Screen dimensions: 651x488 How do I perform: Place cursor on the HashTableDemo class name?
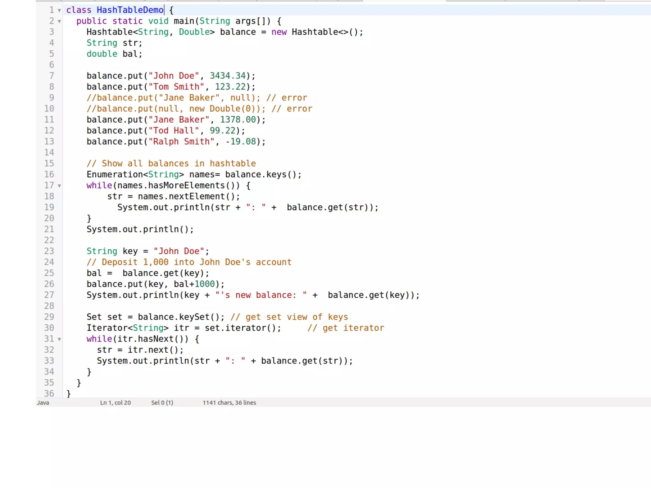(x=130, y=10)
